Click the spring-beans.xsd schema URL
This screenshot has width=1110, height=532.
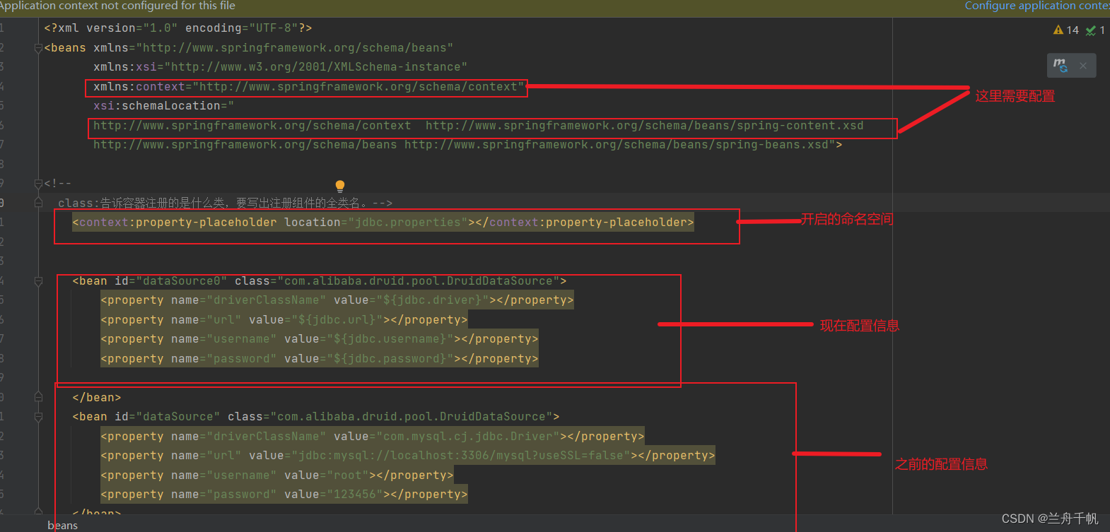pyautogui.click(x=617, y=145)
